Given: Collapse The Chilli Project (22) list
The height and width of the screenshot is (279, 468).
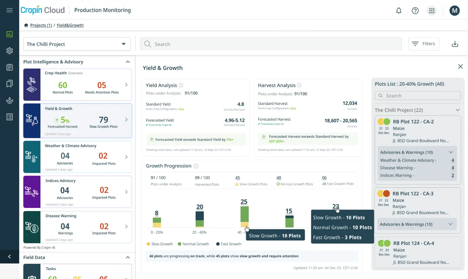Looking at the screenshot, I should (458, 110).
